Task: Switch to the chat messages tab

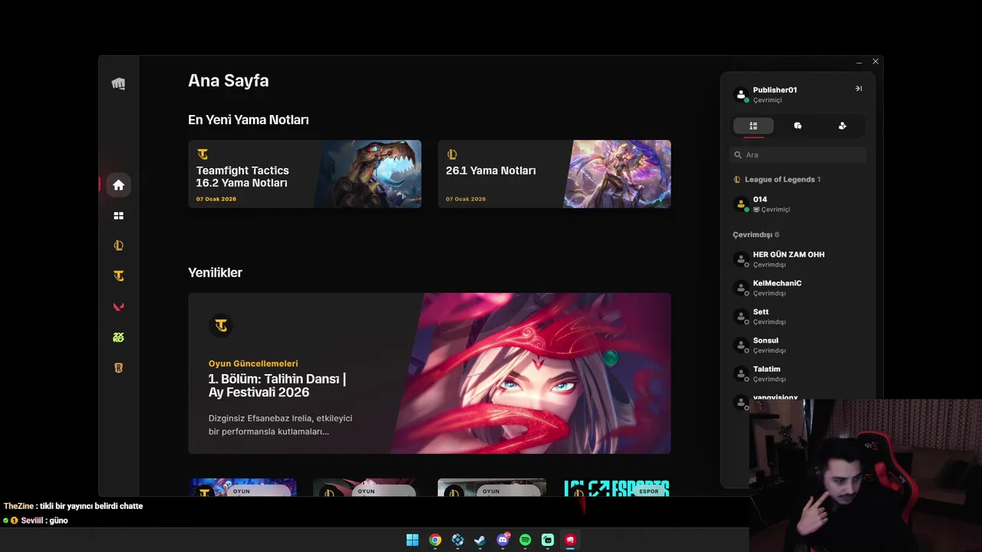Action: [x=798, y=126]
